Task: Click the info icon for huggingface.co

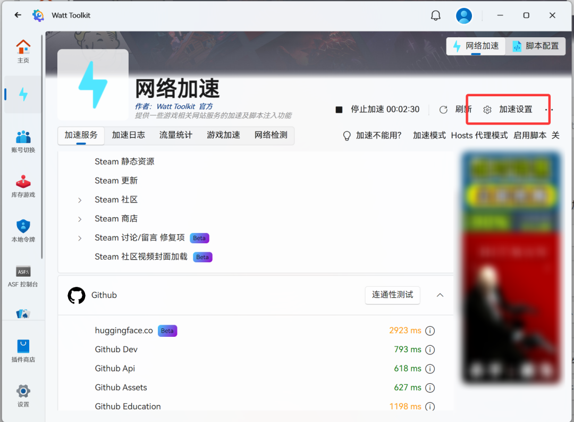Action: 430,330
